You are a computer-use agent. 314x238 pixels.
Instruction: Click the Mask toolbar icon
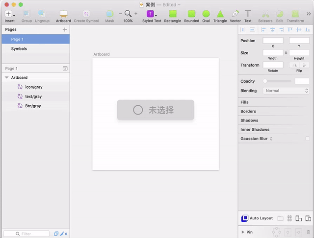109,14
